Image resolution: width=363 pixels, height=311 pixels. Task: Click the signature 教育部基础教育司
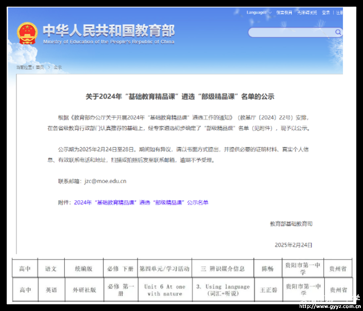coord(291,224)
